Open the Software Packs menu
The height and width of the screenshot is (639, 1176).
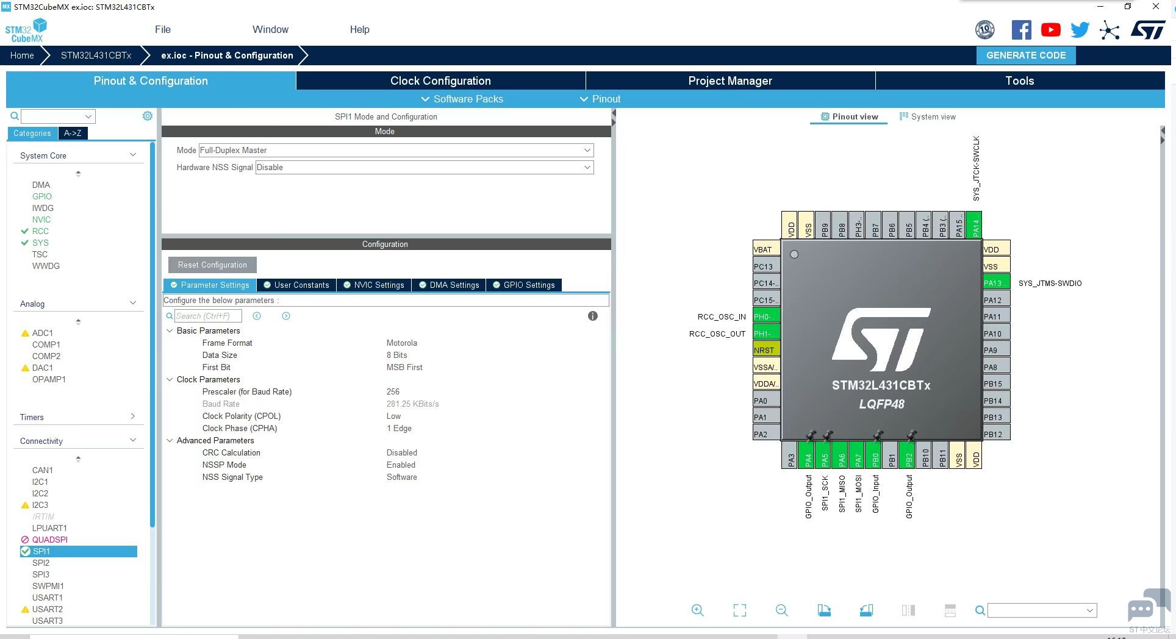click(462, 99)
